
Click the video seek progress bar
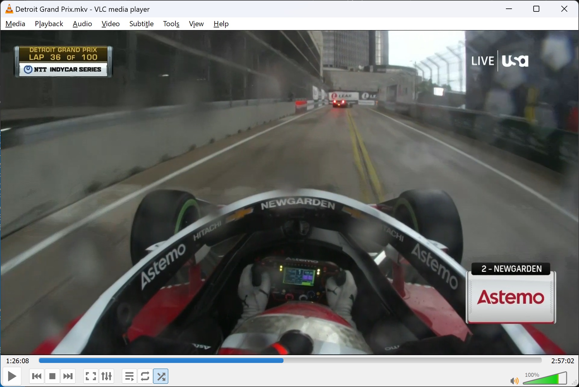pyautogui.click(x=290, y=361)
